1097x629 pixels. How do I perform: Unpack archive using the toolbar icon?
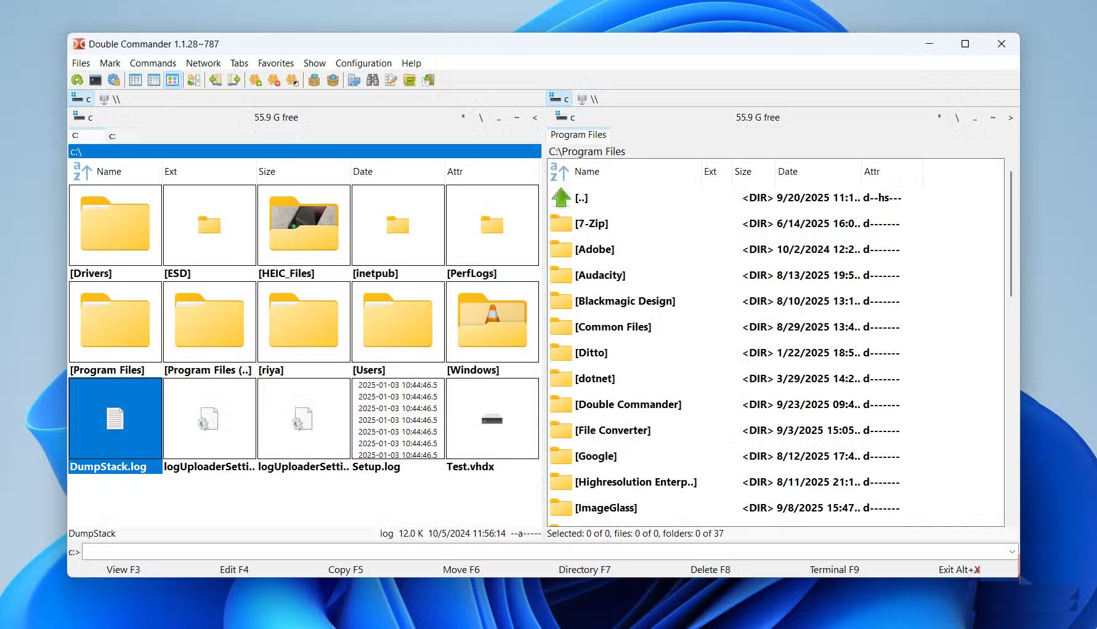click(x=332, y=80)
